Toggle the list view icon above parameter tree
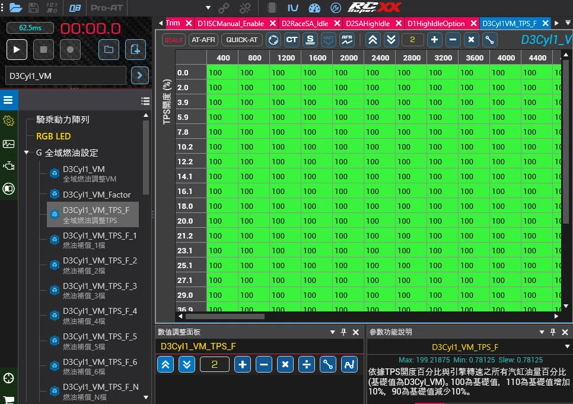Image resolution: width=573 pixels, height=404 pixels. point(145,101)
